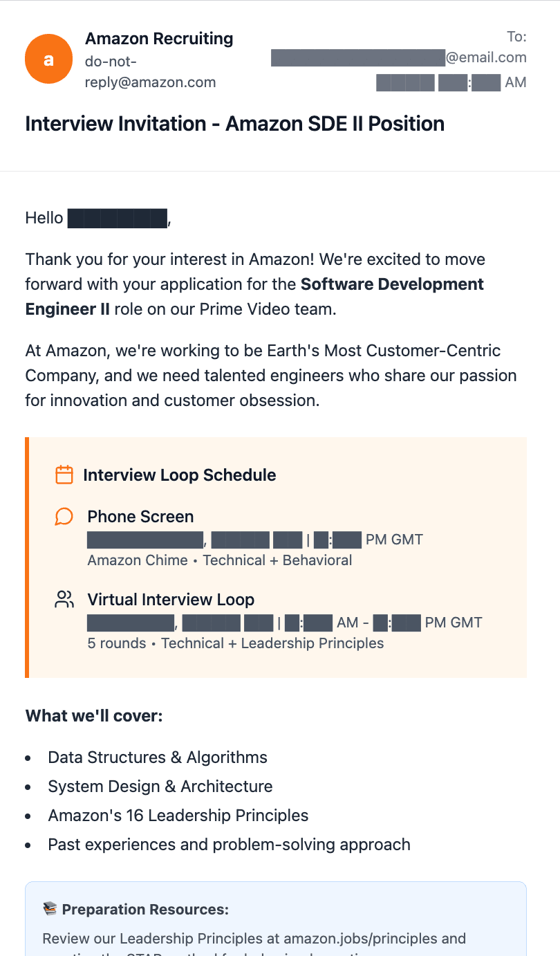Click the books emoji beside Preparation Resources
560x956 pixels.
50,909
